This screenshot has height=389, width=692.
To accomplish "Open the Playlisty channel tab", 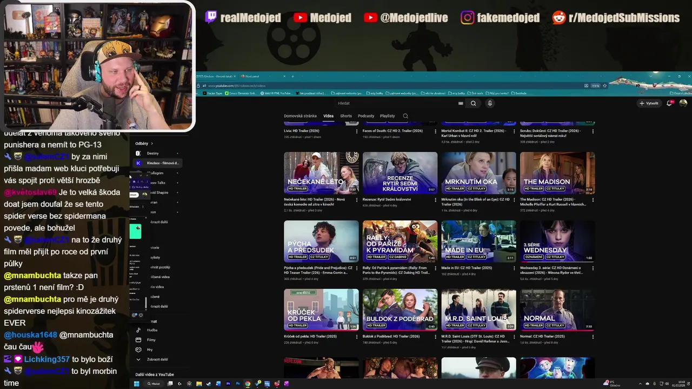I will click(387, 116).
